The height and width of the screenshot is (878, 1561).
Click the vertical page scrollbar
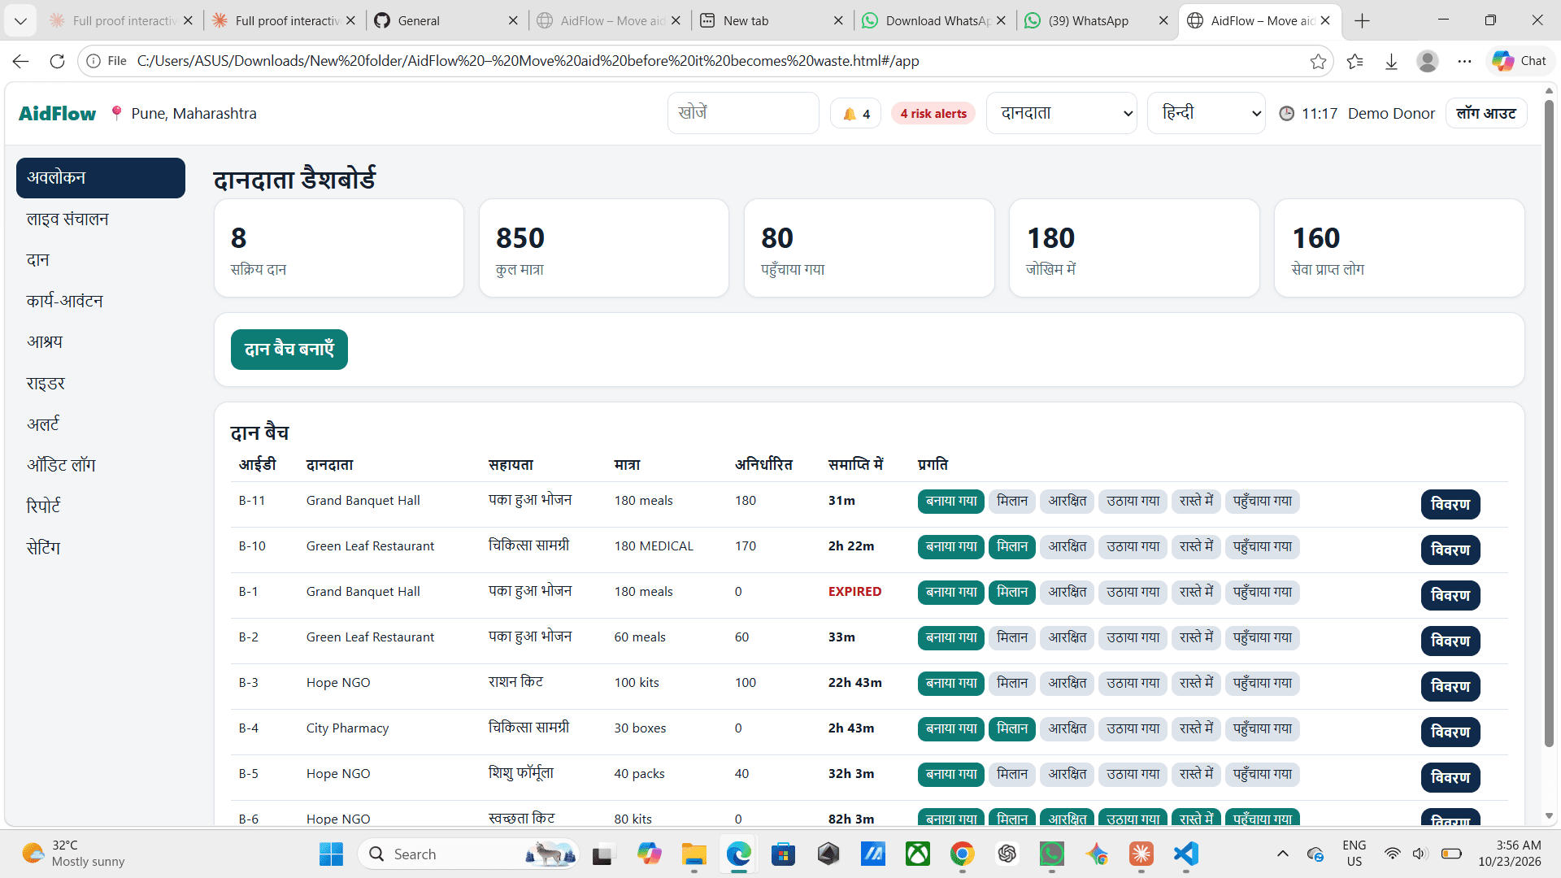(1549, 423)
